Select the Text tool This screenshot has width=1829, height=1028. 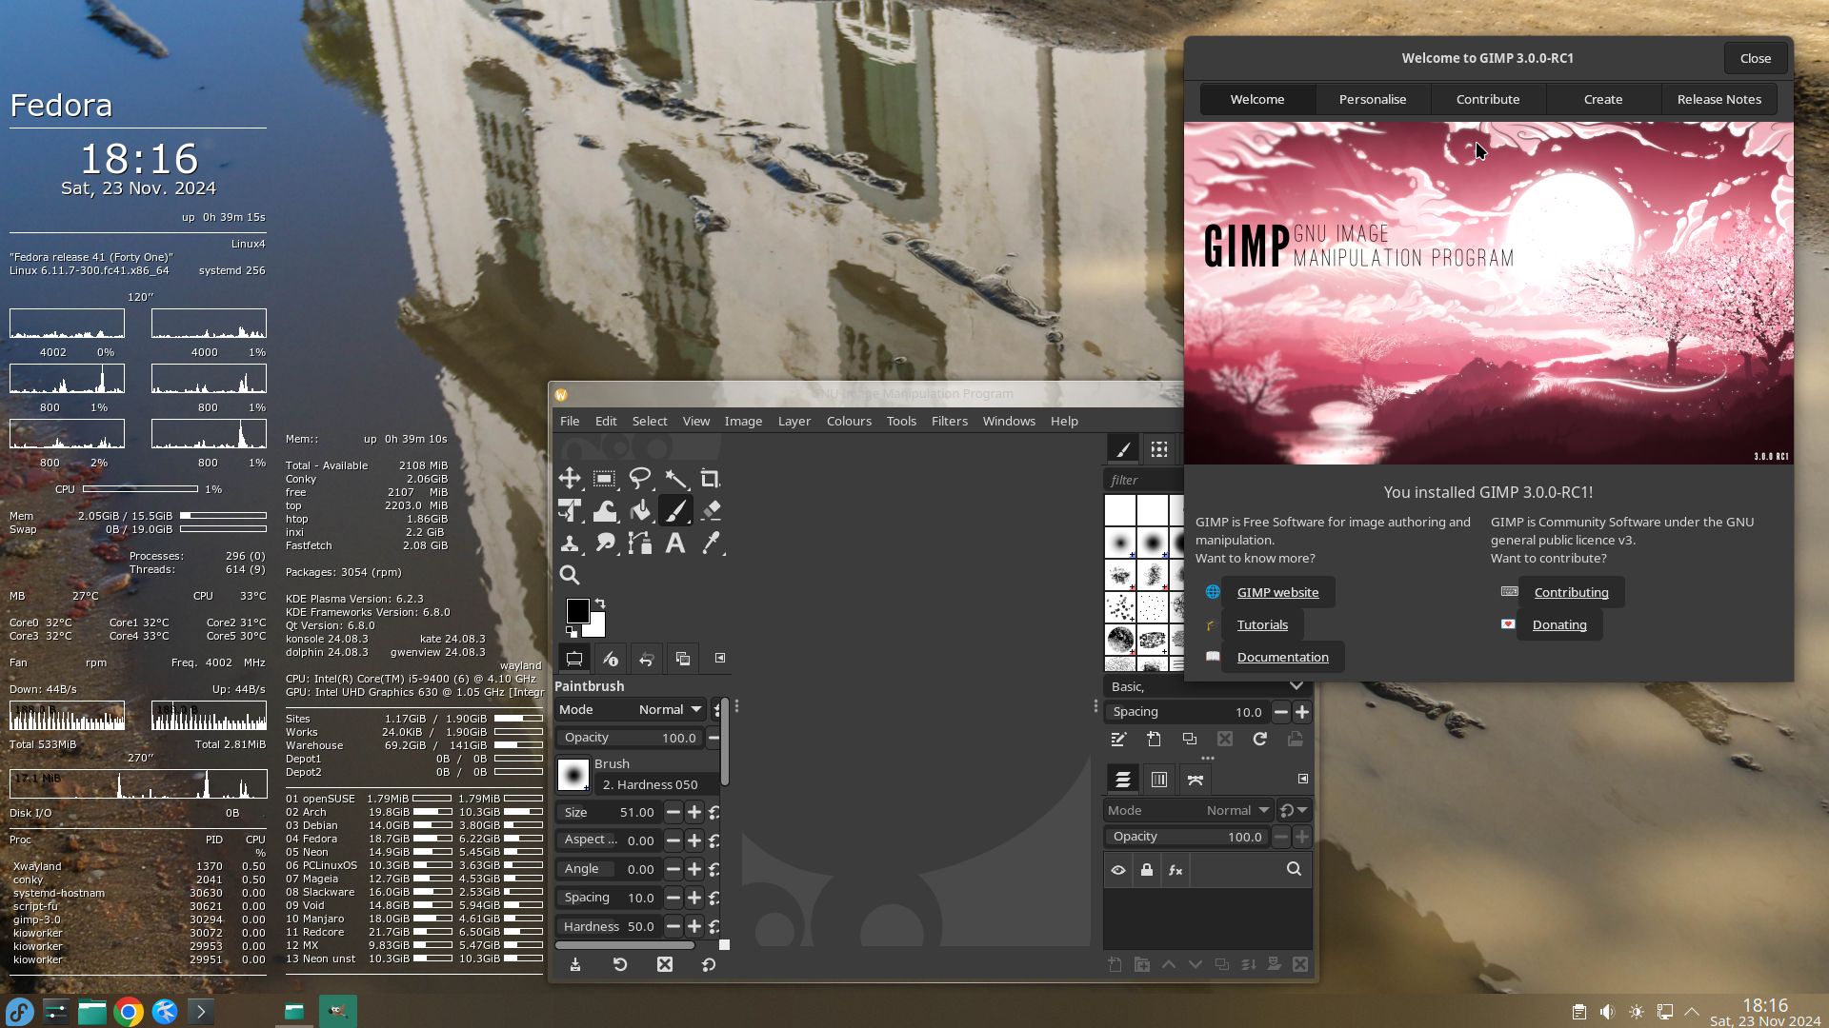[x=675, y=544]
